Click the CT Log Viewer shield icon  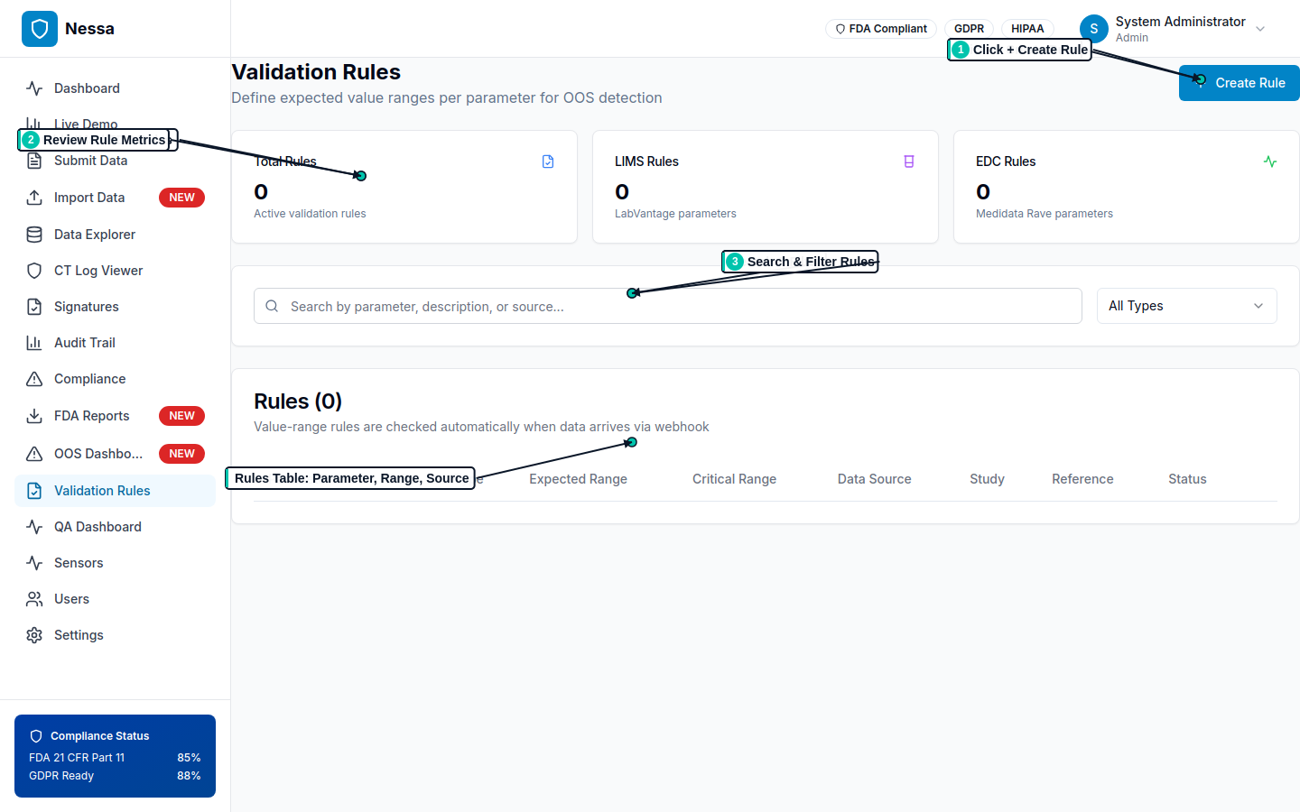tap(33, 270)
